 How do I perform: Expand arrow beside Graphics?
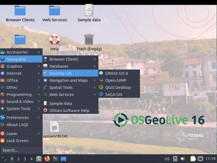click(39, 66)
